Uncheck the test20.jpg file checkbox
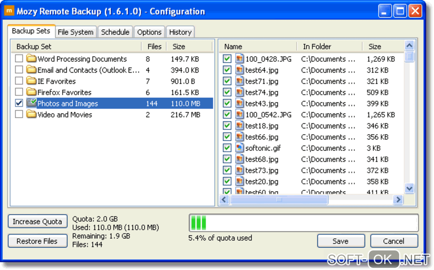 (x=227, y=181)
